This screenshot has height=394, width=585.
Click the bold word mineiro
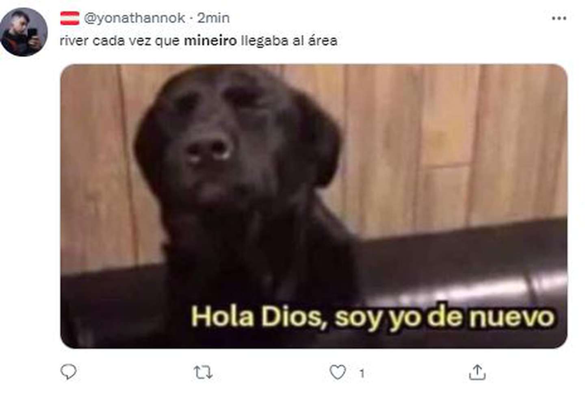pos(210,41)
